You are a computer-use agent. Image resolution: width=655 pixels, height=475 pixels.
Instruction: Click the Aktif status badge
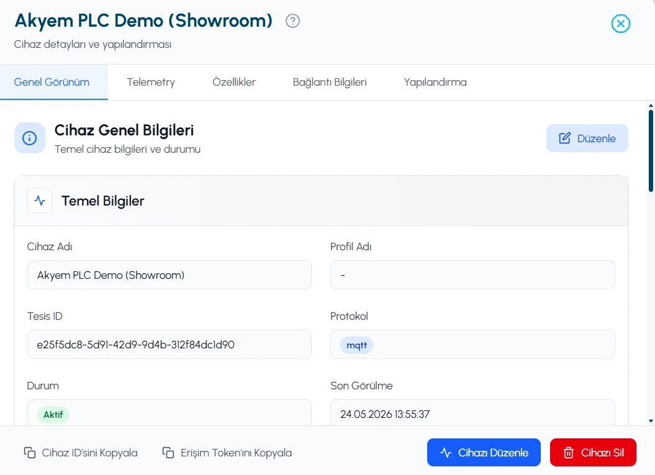tap(53, 414)
